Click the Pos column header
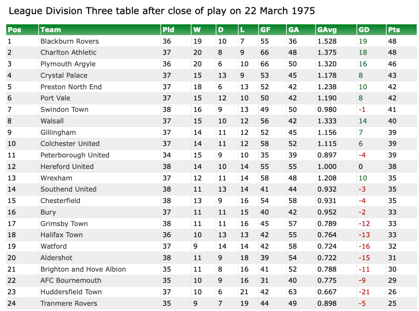Screen dimensions: 419x311 [14, 30]
